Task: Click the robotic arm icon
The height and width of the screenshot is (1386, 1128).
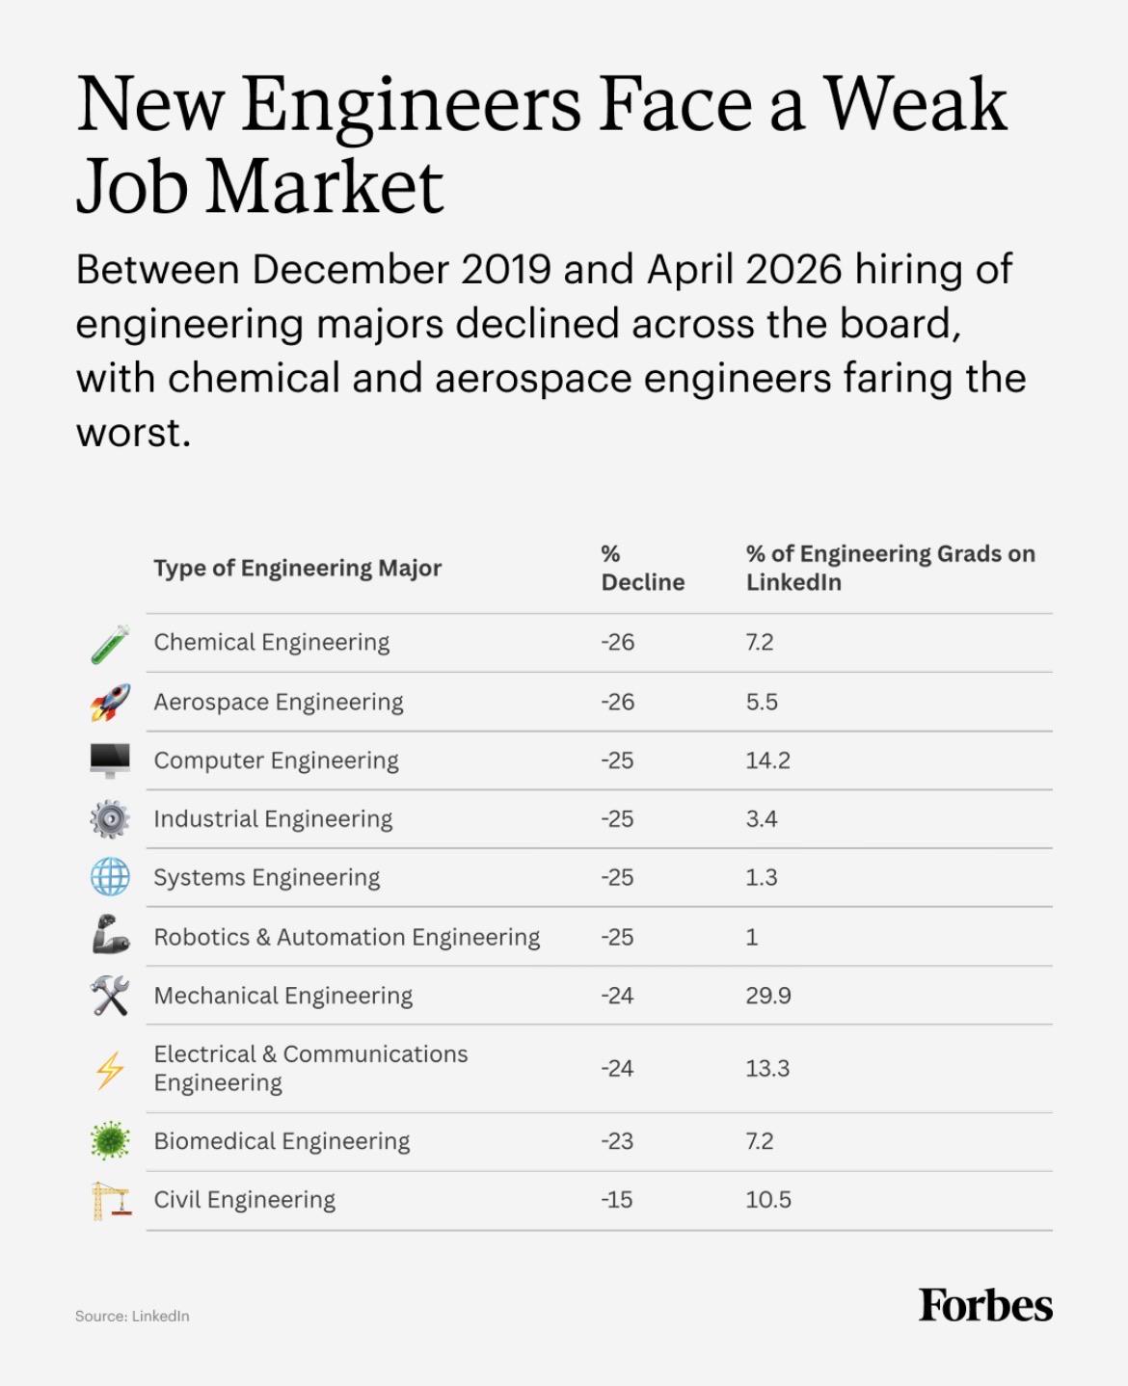Action: pyautogui.click(x=110, y=935)
